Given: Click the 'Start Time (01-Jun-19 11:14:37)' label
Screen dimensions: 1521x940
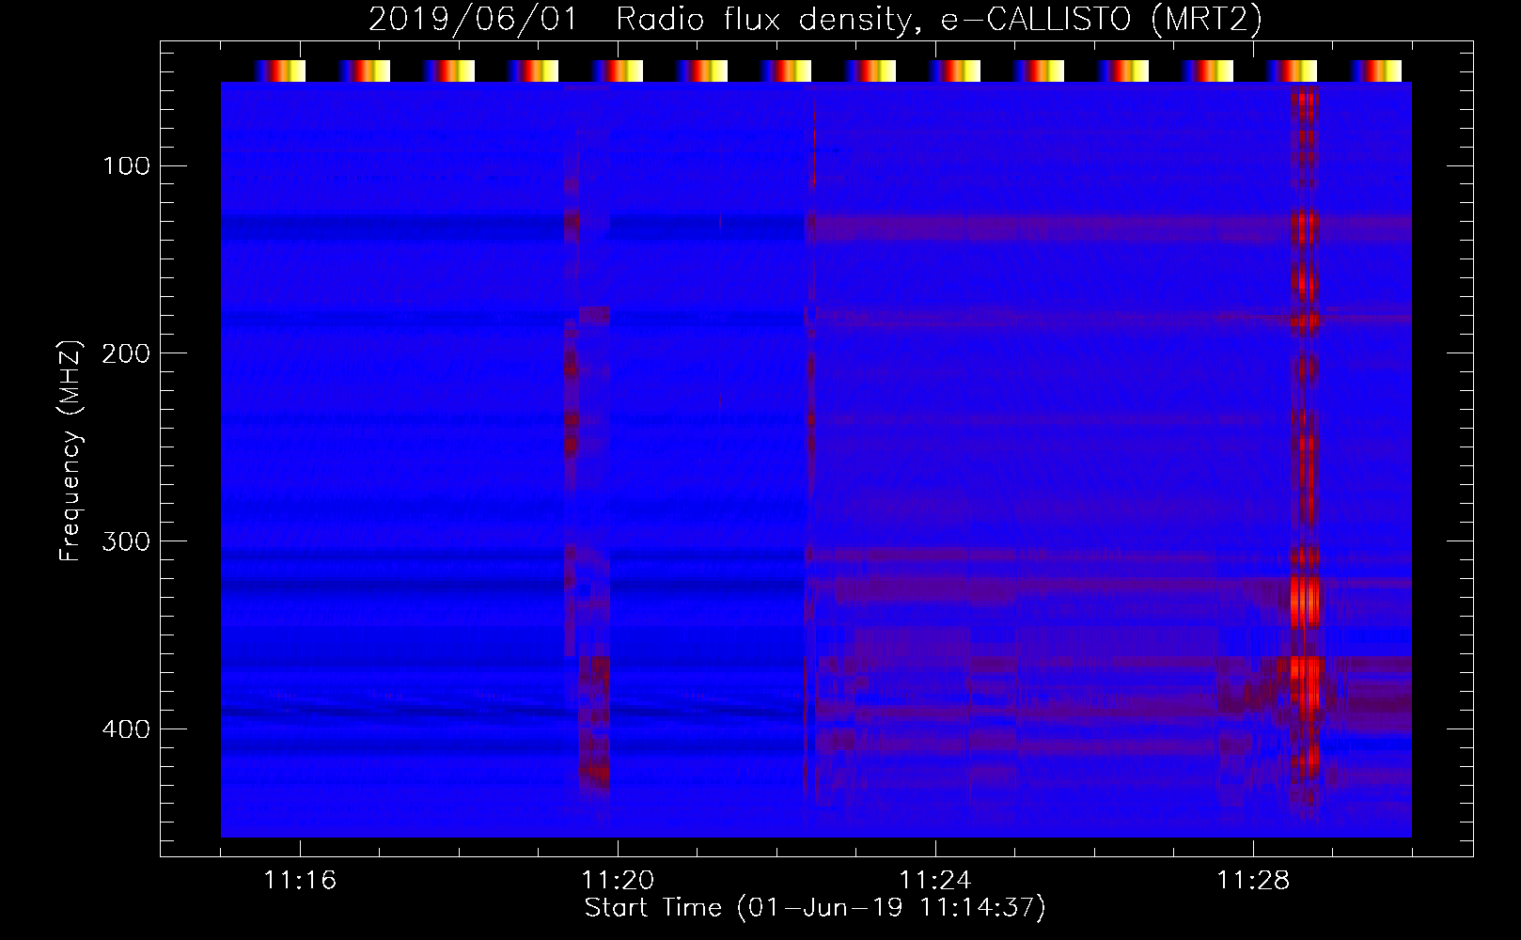Looking at the screenshot, I should 815,908.
